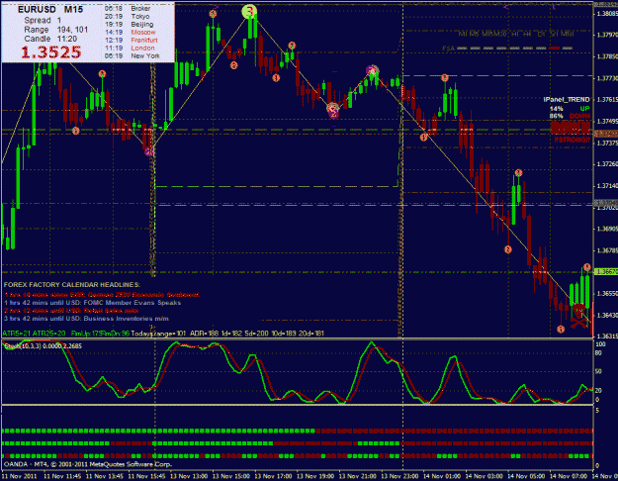The image size is (618, 481).
Task: Click the Spread 1 readout
Action: [43, 20]
